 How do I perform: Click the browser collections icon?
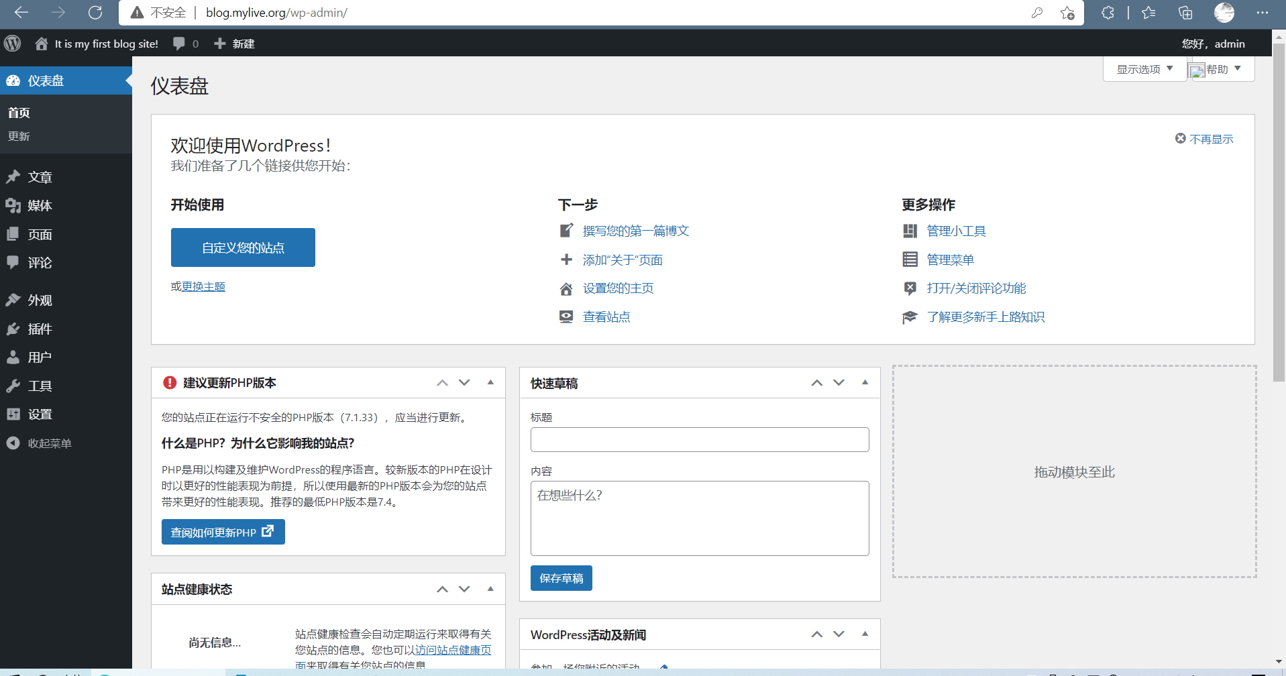(x=1185, y=12)
